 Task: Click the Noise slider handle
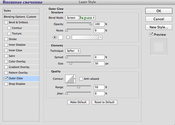click(66, 30)
